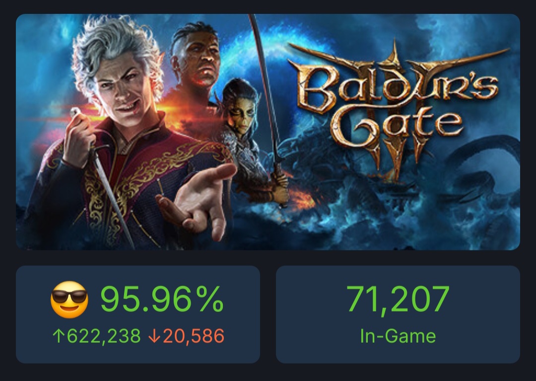
Task: Click the sunglasses emoji rating icon
Action: 71,298
